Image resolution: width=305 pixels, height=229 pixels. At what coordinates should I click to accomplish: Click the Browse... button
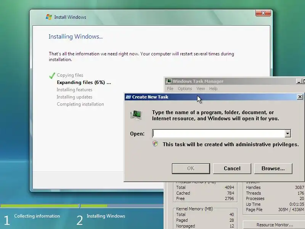pos(273,168)
